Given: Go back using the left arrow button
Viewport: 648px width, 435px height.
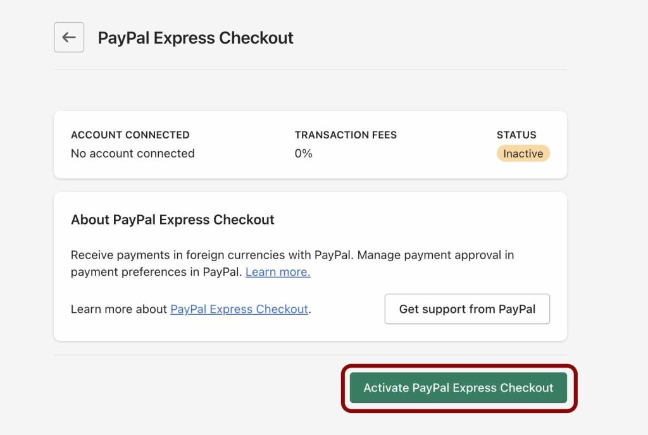Looking at the screenshot, I should [x=69, y=37].
